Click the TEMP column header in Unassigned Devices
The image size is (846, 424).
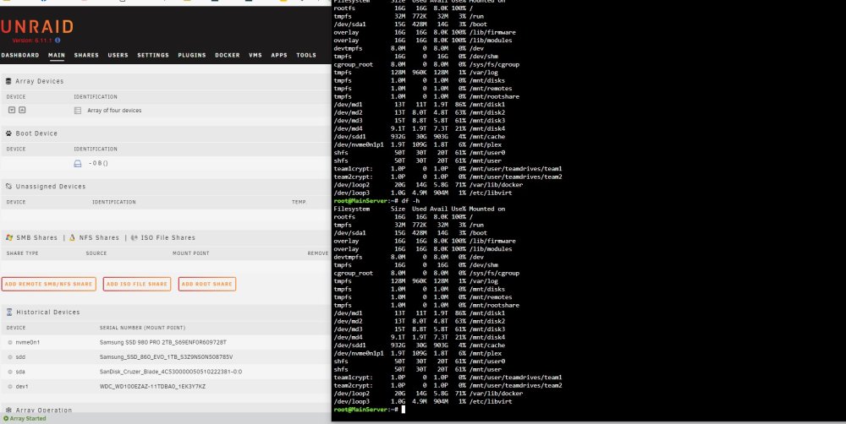(299, 202)
